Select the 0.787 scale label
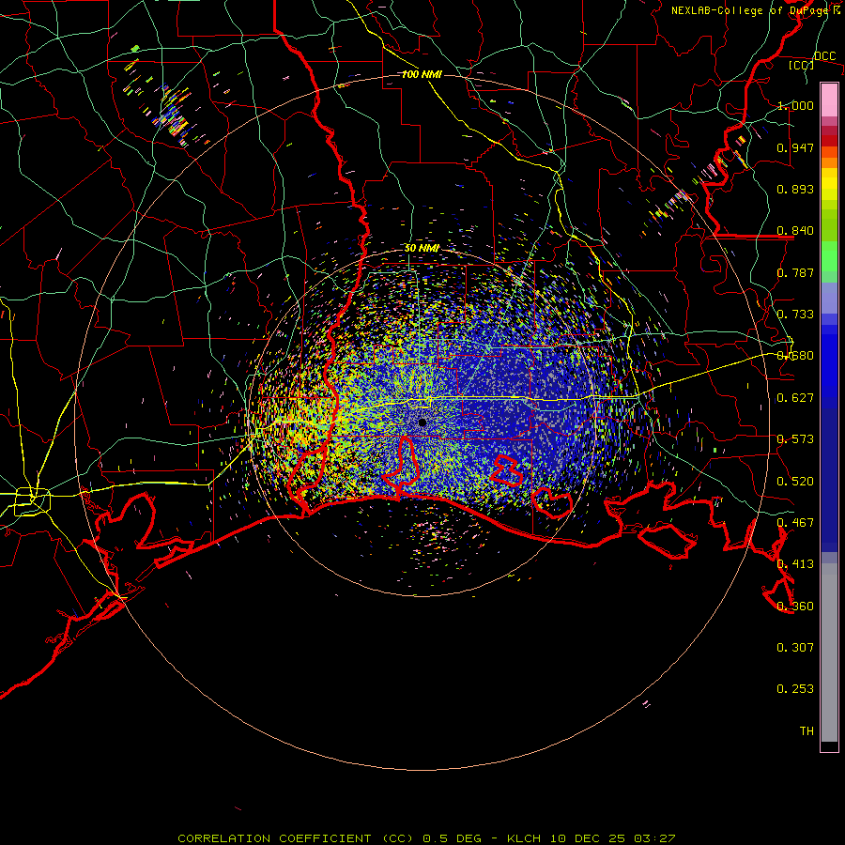845x845 pixels. (x=795, y=272)
